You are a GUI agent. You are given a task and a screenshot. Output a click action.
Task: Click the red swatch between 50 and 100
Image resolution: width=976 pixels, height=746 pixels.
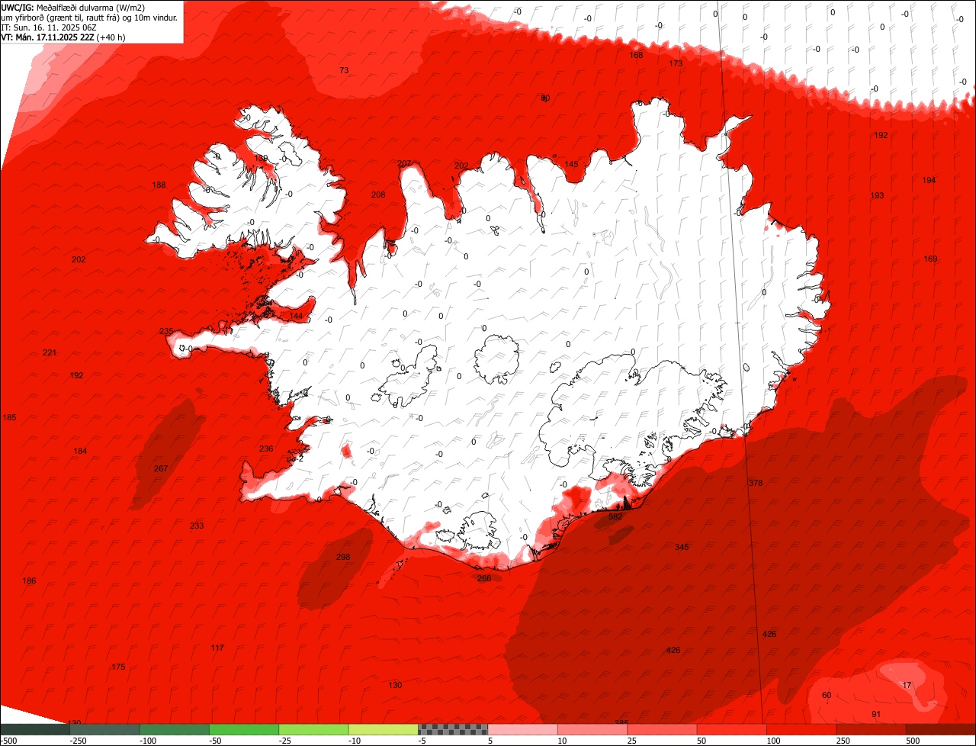pyautogui.click(x=732, y=729)
